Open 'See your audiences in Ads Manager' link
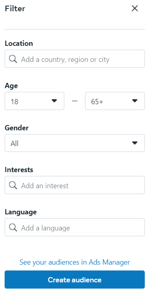The image size is (149, 292). click(x=75, y=262)
